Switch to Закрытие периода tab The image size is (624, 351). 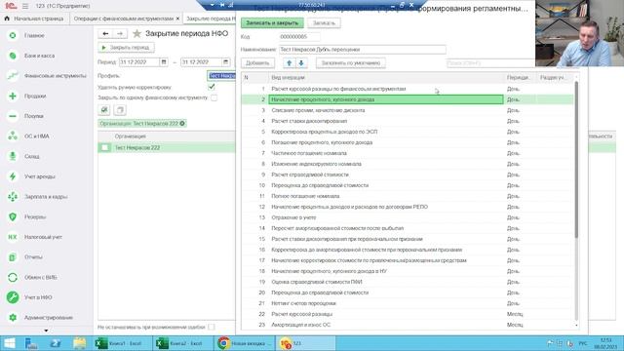coord(211,19)
